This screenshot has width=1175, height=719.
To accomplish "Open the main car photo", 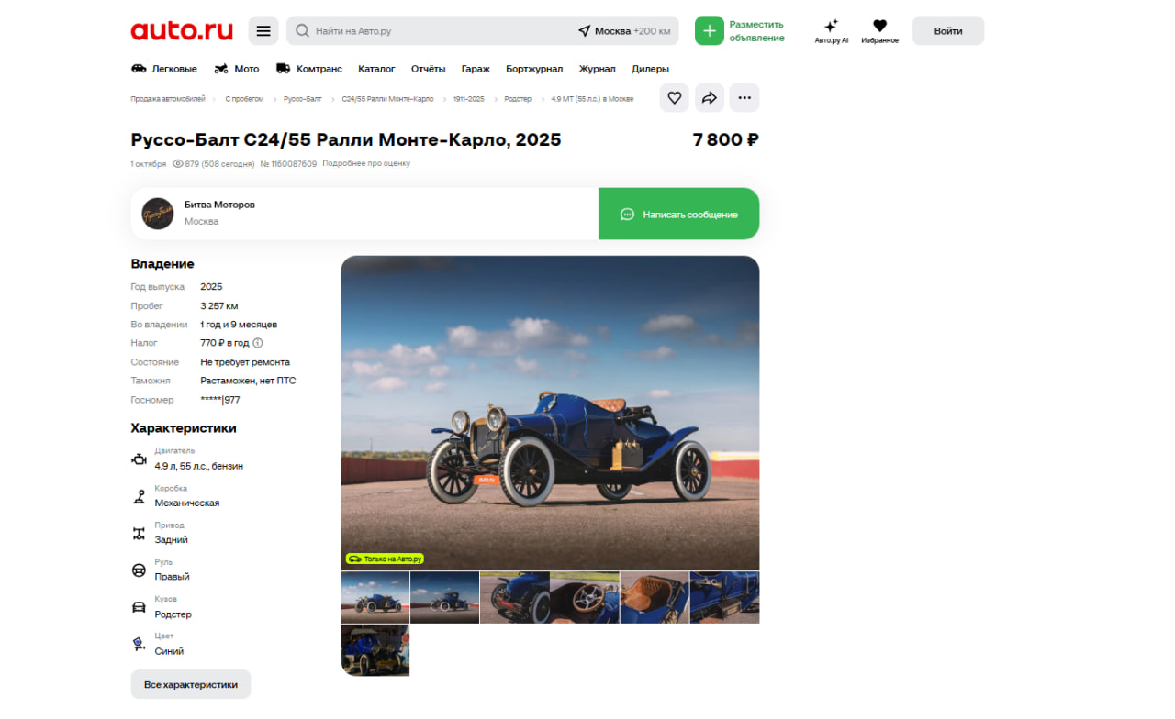I will click(550, 413).
